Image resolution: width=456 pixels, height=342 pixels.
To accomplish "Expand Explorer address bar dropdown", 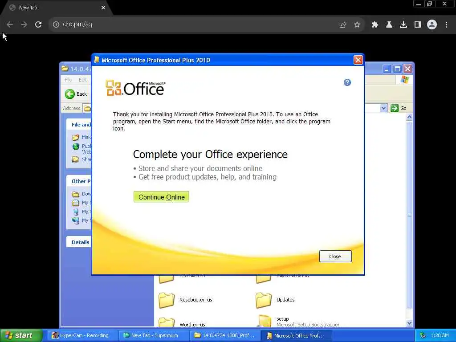I will click(383, 108).
